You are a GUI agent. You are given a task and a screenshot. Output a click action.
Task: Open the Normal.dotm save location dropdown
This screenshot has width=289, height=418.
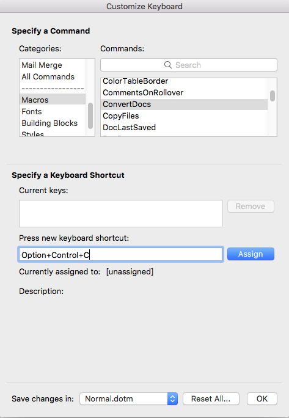coord(129,399)
